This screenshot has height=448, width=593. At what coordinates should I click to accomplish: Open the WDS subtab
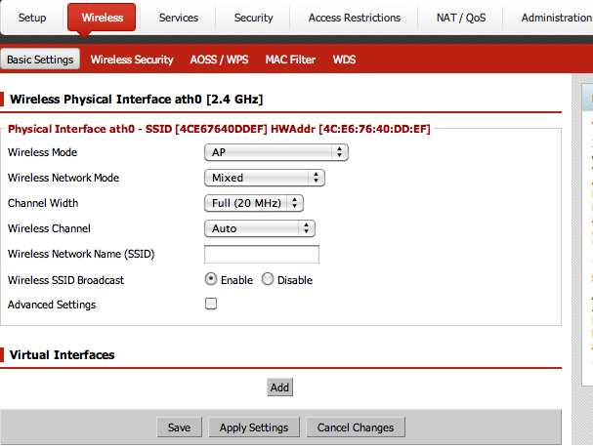tap(344, 60)
